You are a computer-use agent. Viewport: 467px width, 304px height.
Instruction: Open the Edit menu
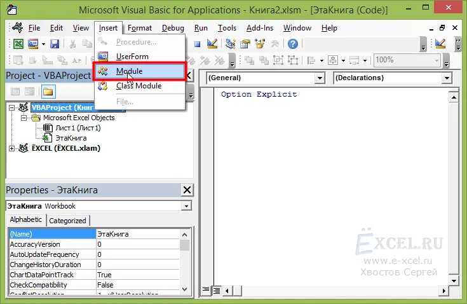pyautogui.click(x=57, y=28)
